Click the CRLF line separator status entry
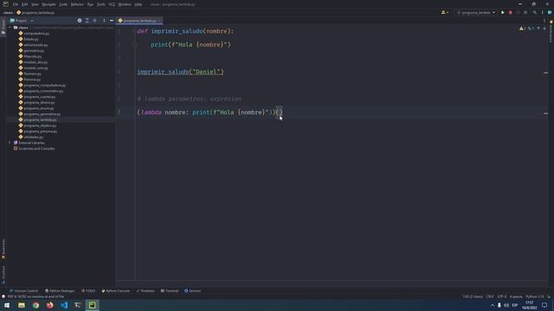 (490, 296)
